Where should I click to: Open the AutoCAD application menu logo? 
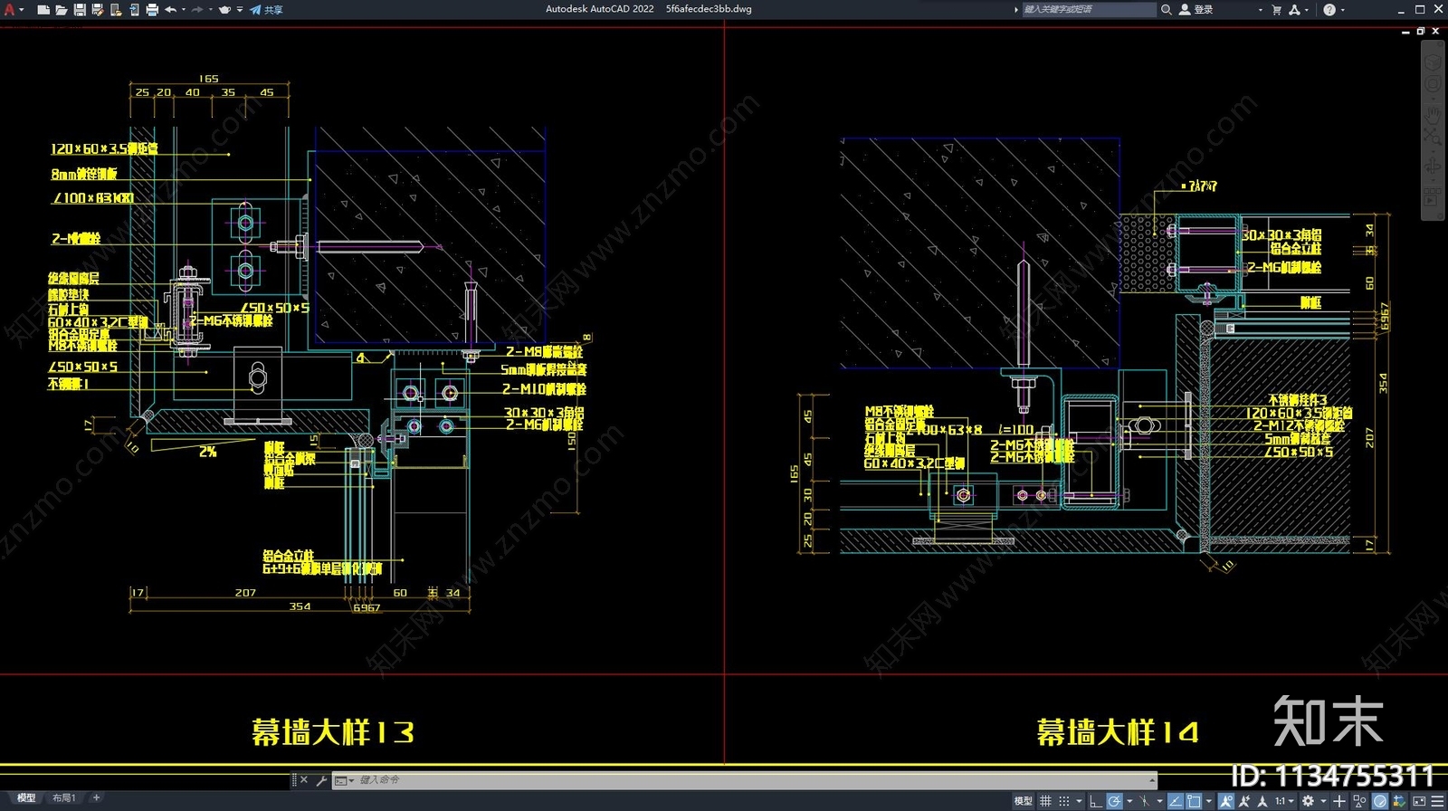pyautogui.click(x=10, y=9)
